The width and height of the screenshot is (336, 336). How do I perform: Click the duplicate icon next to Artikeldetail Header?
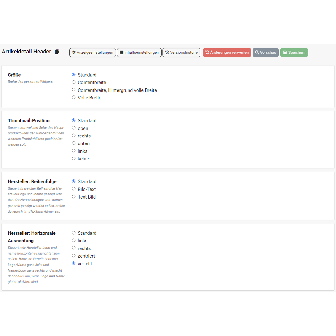click(57, 52)
